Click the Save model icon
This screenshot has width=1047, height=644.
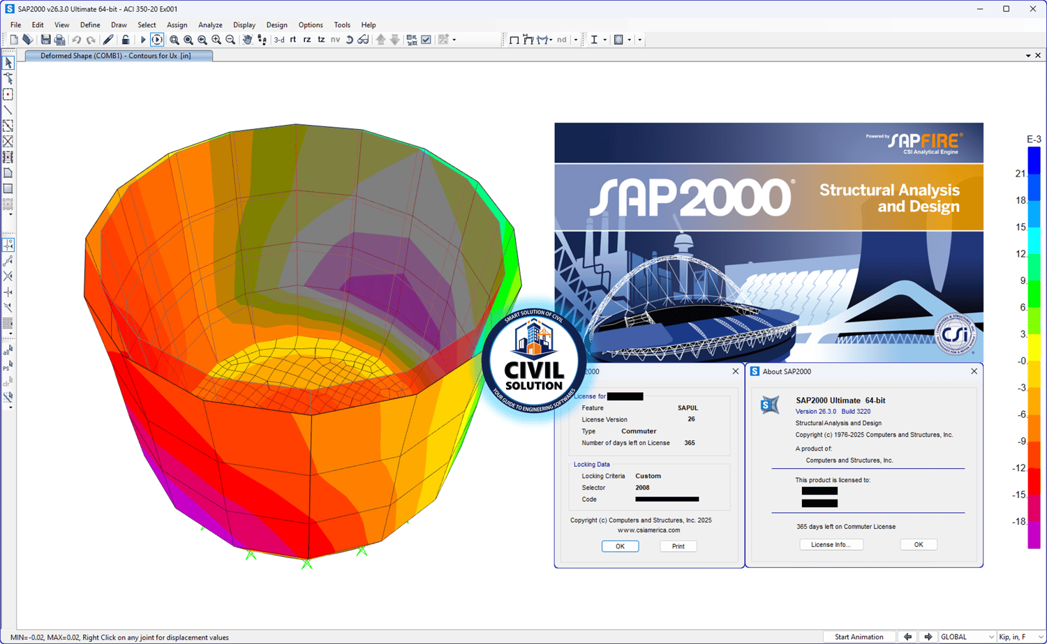tap(45, 40)
